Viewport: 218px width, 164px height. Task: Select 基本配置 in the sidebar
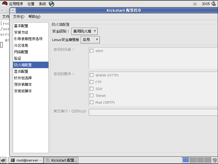point(31,26)
